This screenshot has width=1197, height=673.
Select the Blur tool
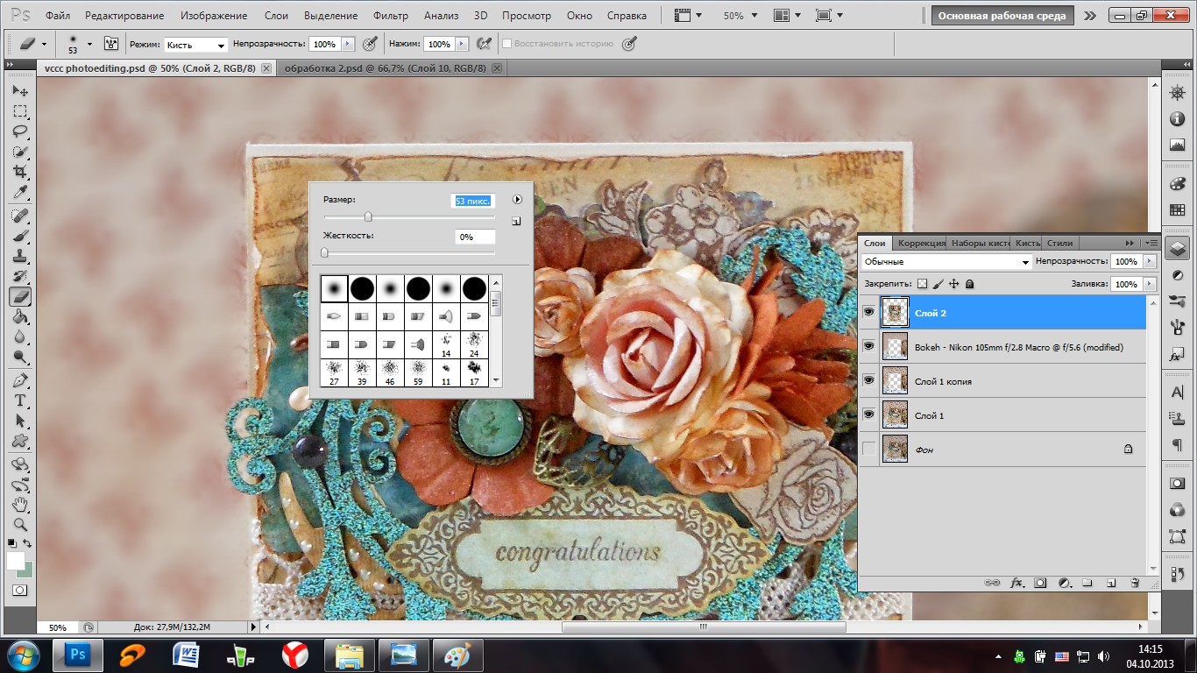point(20,336)
